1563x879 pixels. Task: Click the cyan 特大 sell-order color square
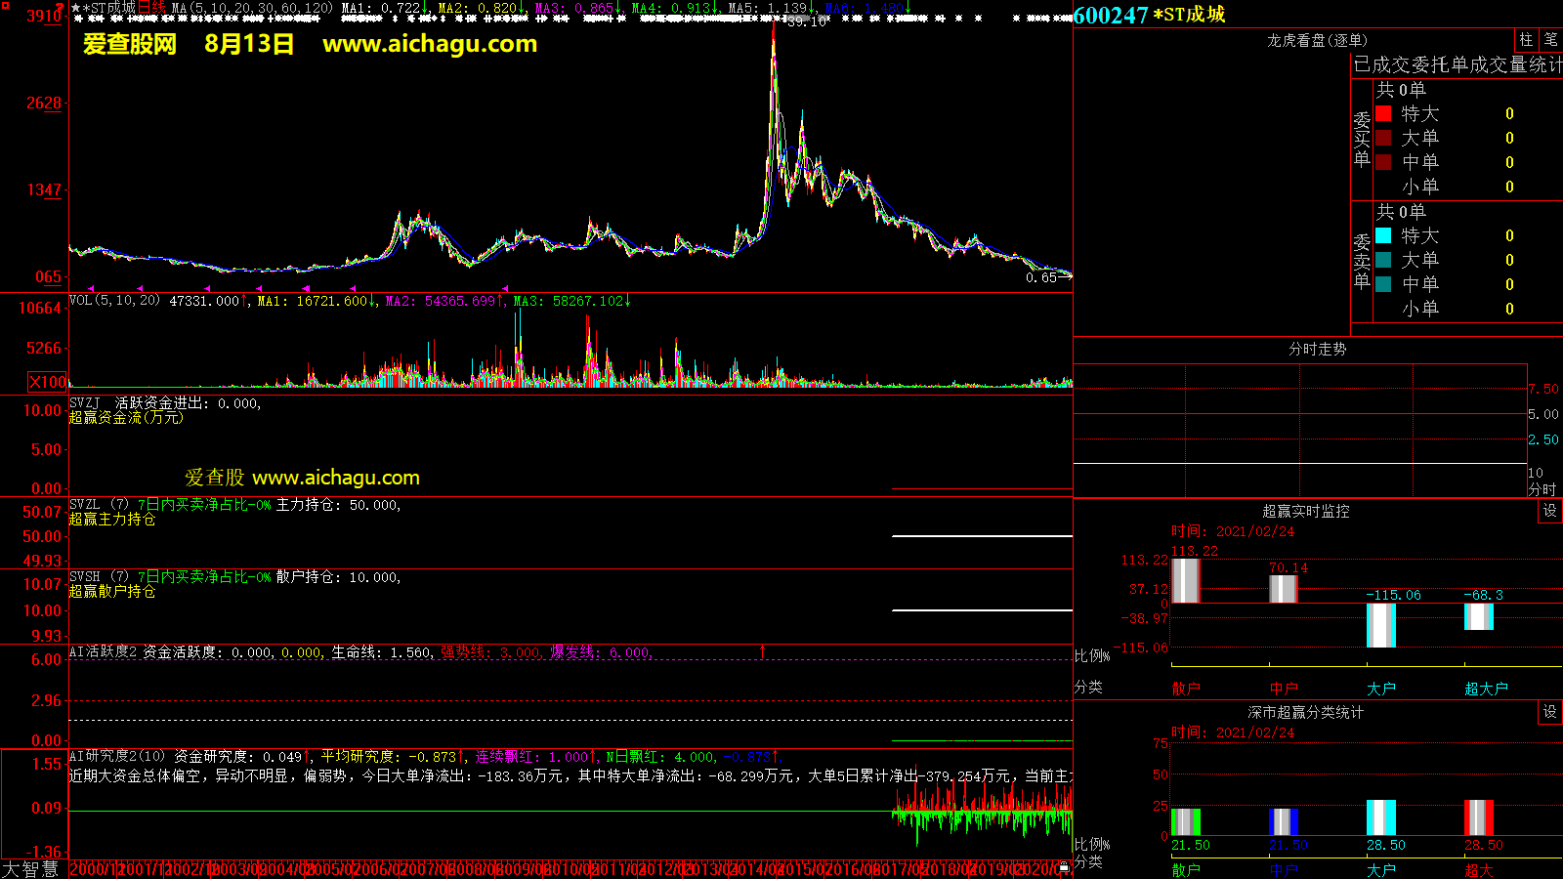pyautogui.click(x=1383, y=235)
